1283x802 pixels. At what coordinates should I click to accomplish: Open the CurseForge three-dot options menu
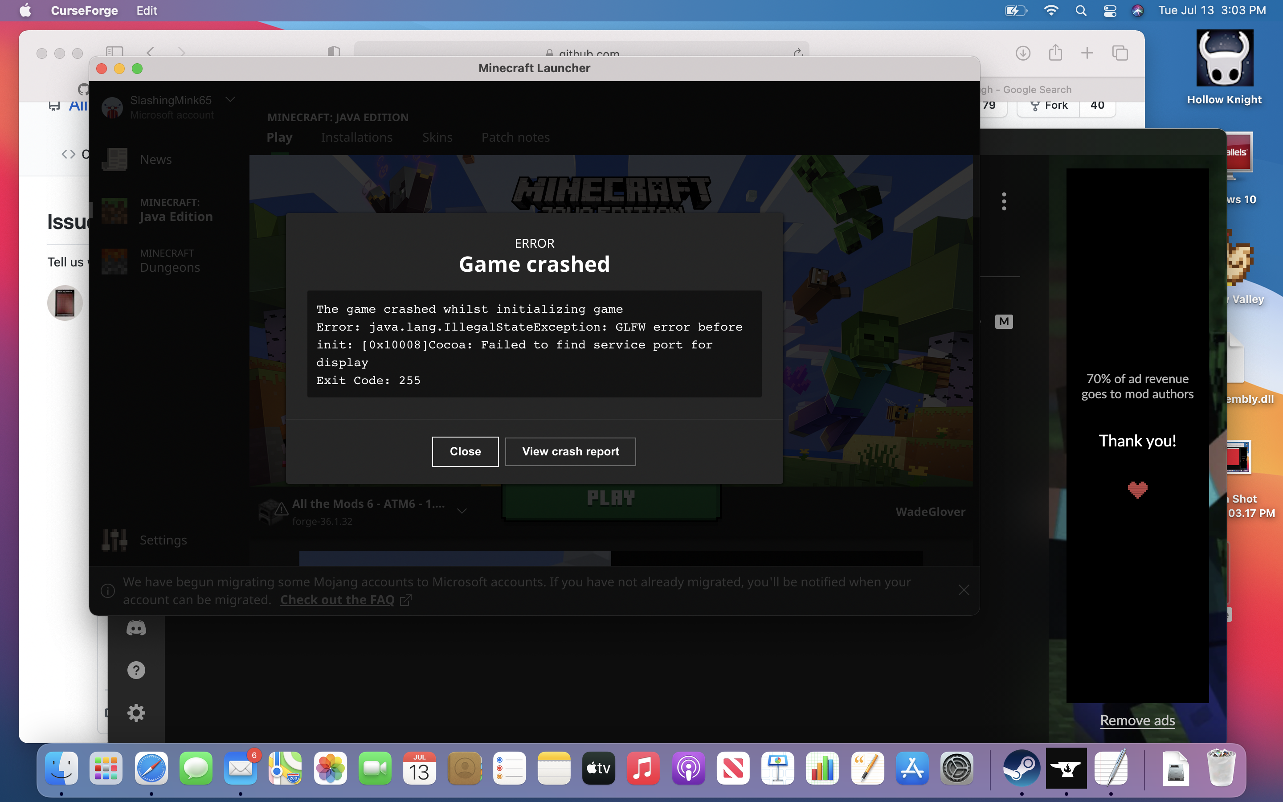pyautogui.click(x=1004, y=201)
